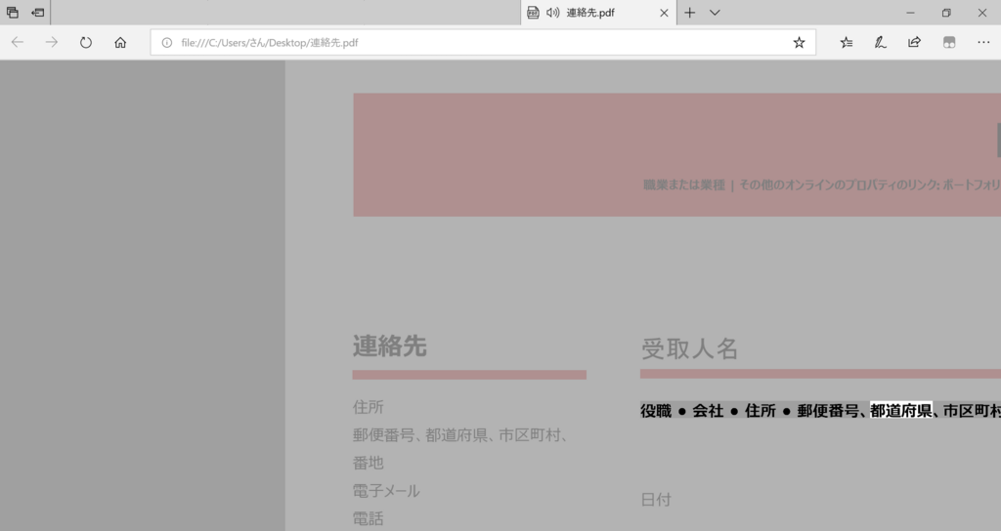
Task: Click the 電話 text
Action: (369, 519)
